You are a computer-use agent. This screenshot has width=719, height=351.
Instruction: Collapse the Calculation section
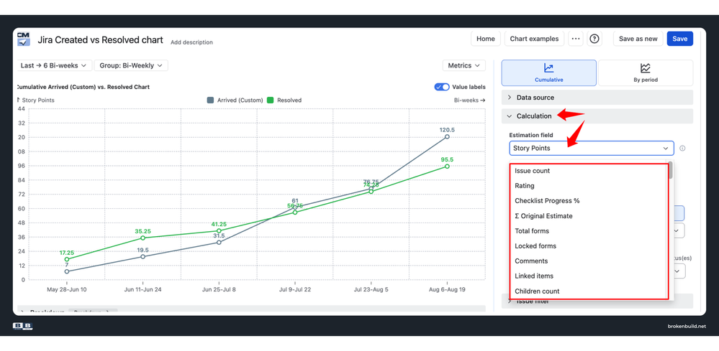(597, 116)
